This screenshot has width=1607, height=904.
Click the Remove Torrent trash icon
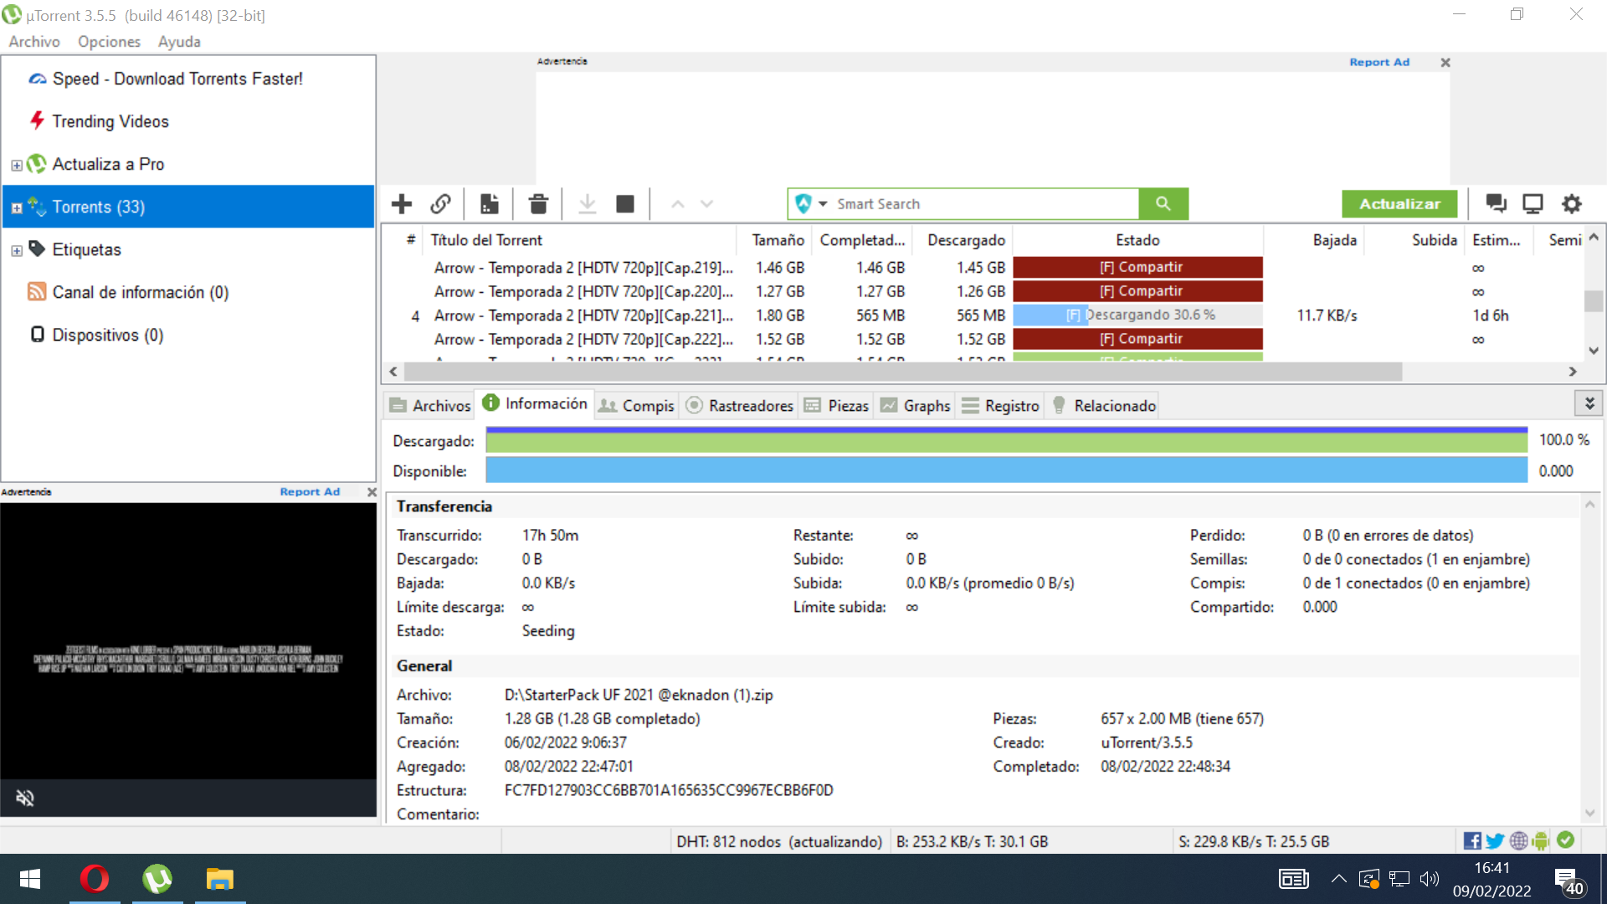pos(538,203)
